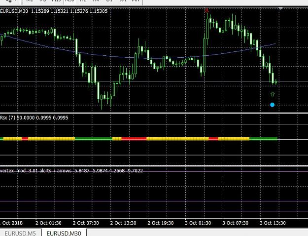Click the 2 Oct 19:30 time label
308x236 pixels.
click(161, 223)
